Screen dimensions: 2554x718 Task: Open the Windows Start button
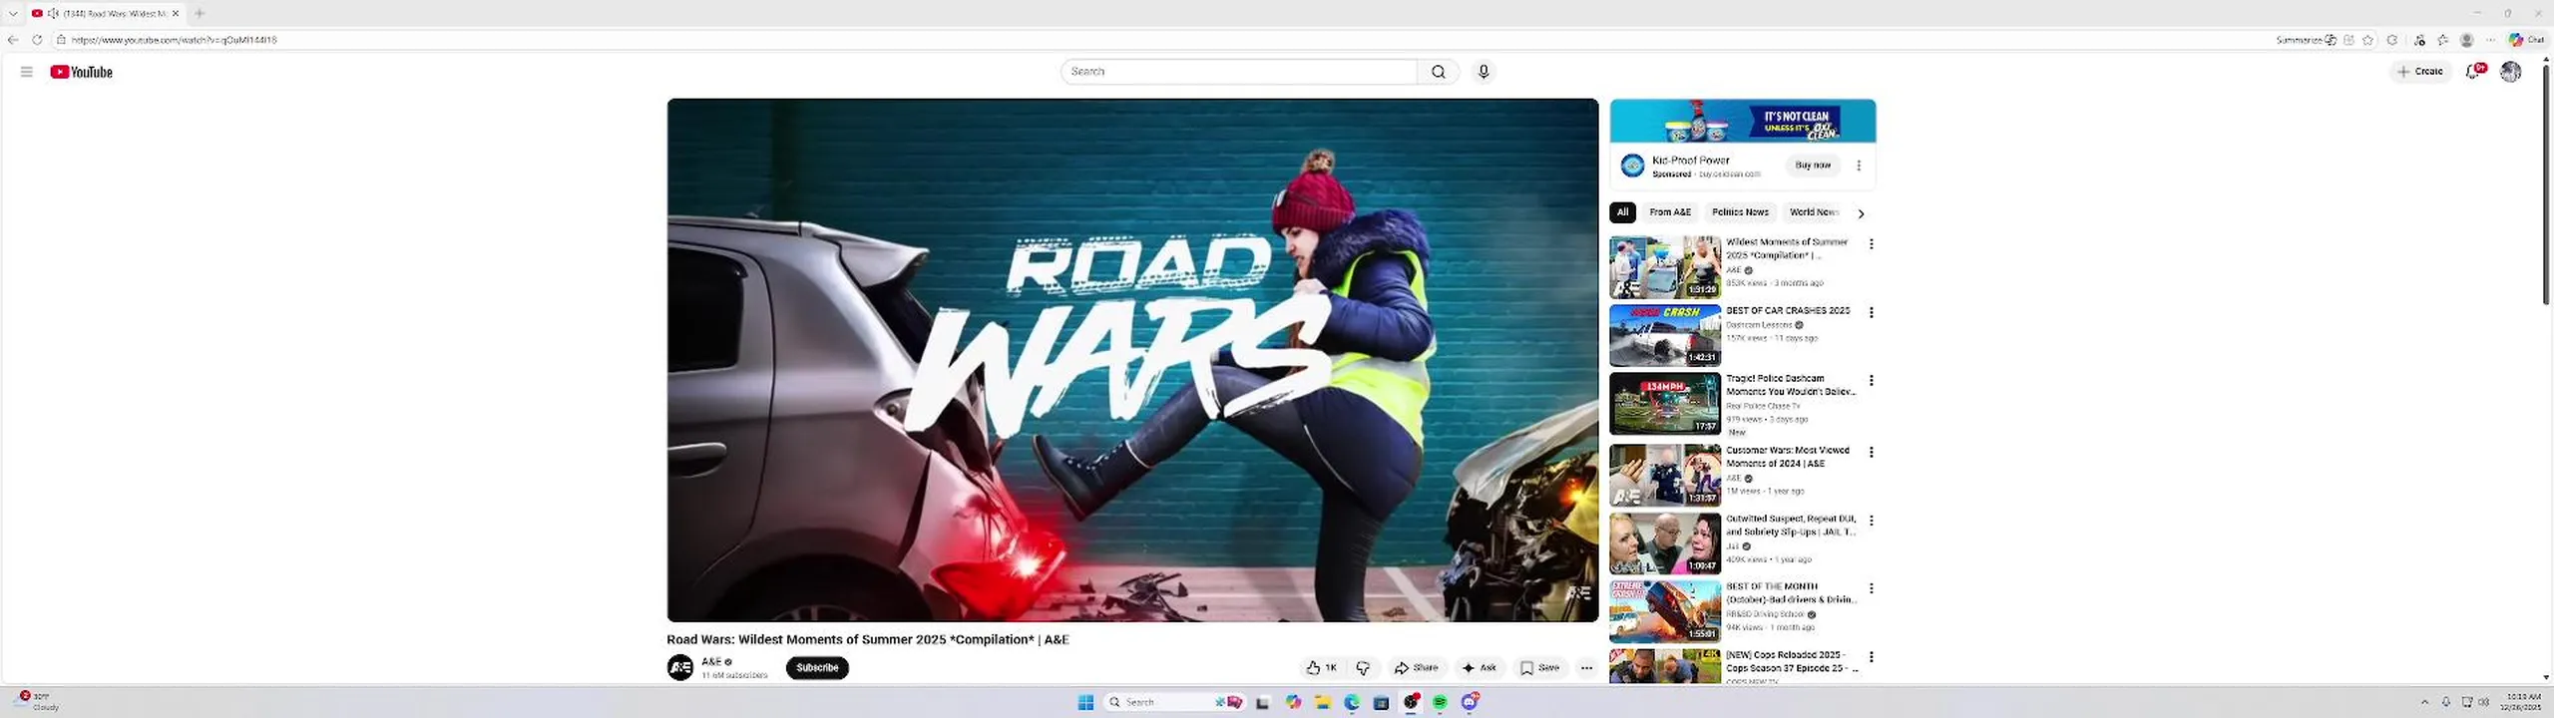pyautogui.click(x=1085, y=702)
